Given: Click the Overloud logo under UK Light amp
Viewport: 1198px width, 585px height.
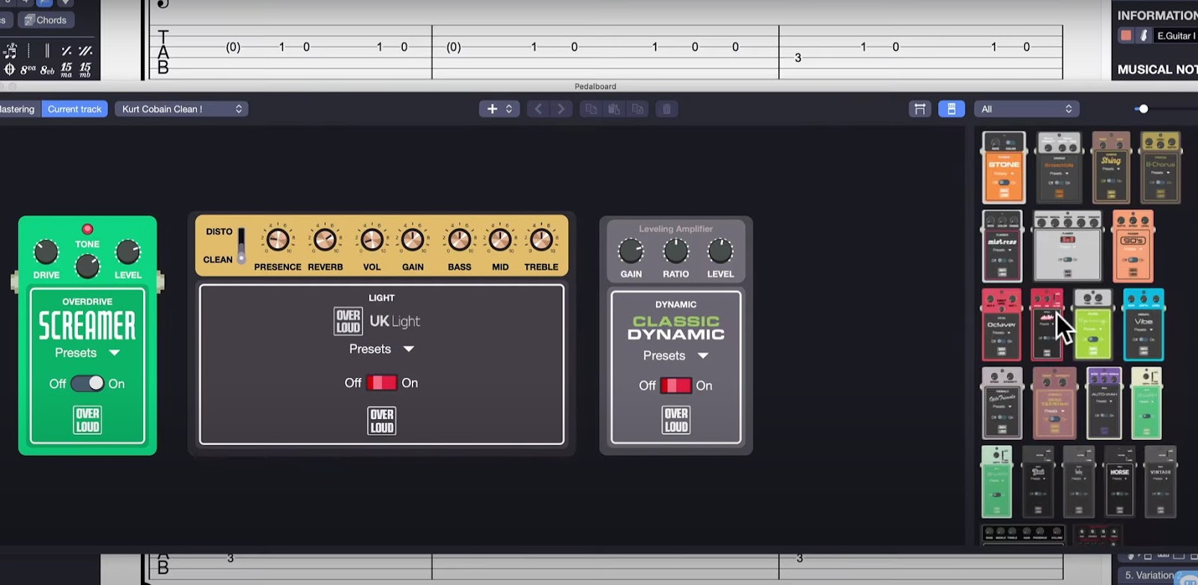Looking at the screenshot, I should [381, 421].
